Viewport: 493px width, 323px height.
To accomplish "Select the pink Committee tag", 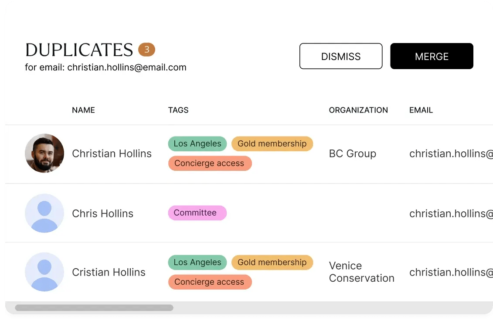I will tap(197, 213).
